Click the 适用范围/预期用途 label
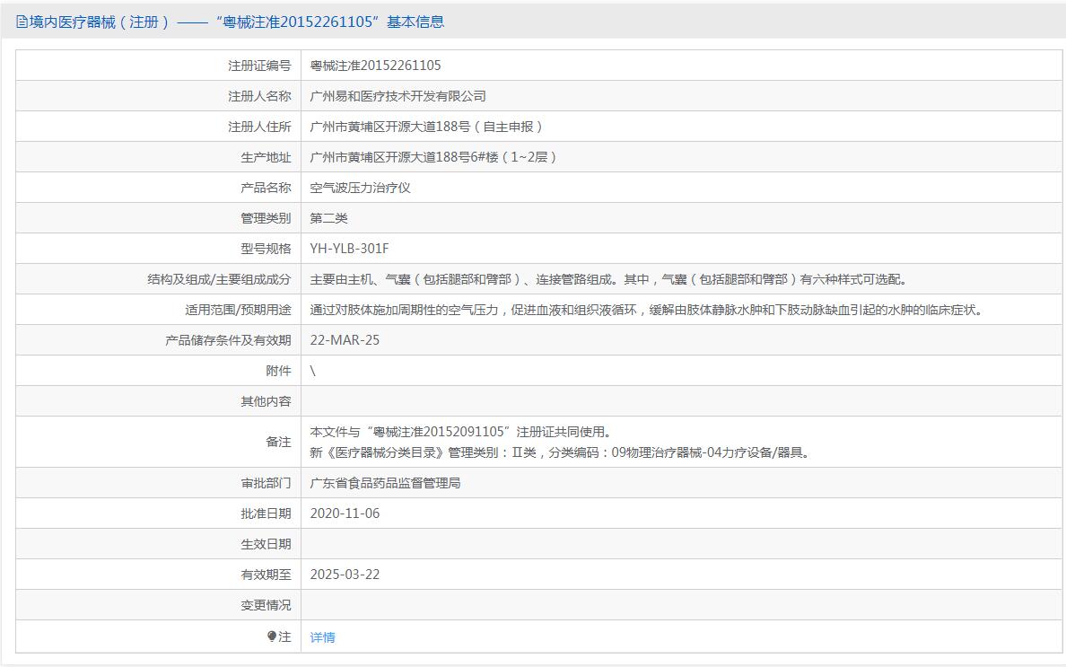 coord(238,310)
